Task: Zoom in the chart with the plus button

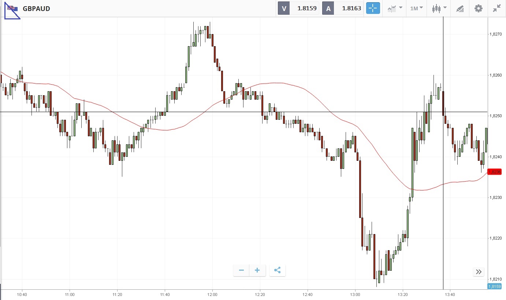Action: tap(257, 270)
